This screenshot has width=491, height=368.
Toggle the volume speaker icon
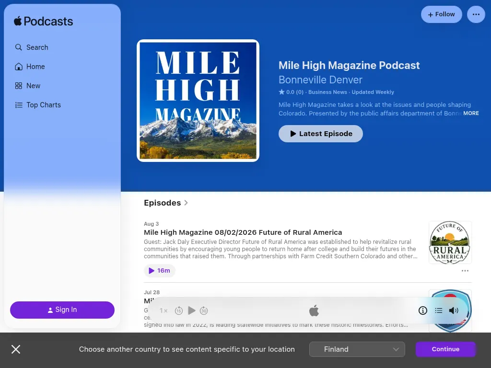click(x=454, y=310)
